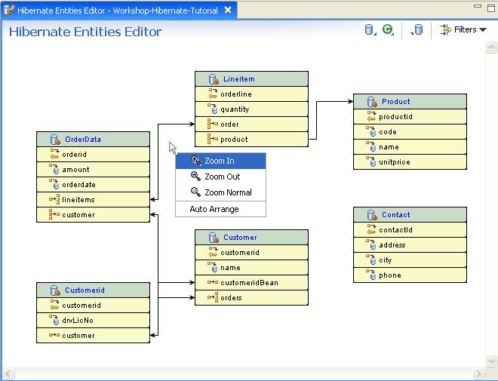Click horizontal scrollbar right arrow
Screen dimensions: 498x381
click(478, 373)
